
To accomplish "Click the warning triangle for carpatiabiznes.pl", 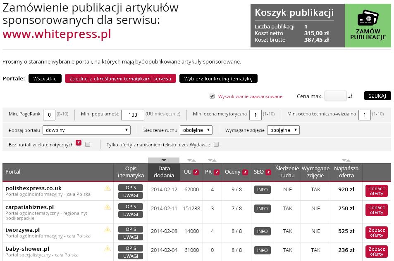I will pyautogui.click(x=107, y=207).
